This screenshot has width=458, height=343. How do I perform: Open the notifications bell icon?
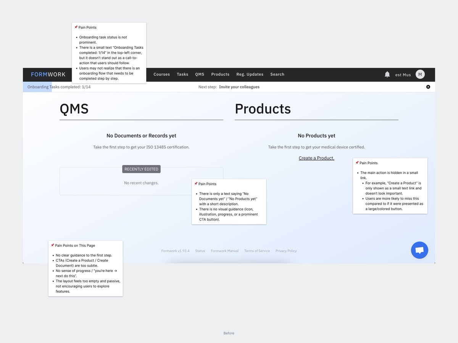pos(387,74)
